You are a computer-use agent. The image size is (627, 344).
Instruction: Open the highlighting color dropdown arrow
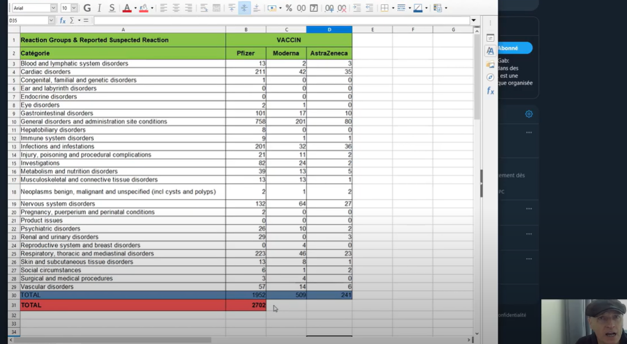coord(152,8)
